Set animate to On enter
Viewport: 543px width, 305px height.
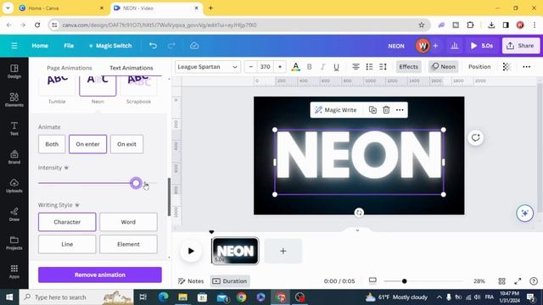(87, 144)
